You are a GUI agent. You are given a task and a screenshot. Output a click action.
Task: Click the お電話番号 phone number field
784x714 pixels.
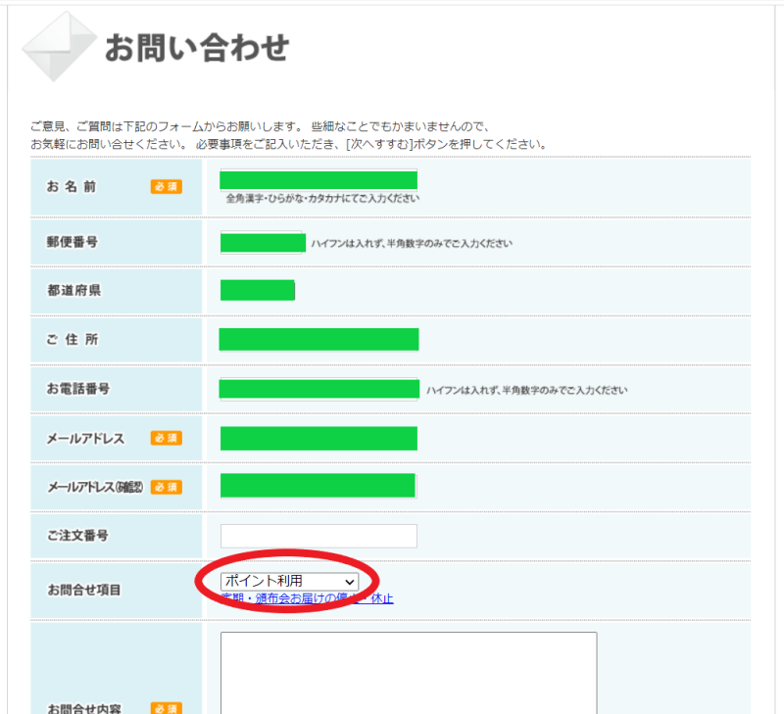click(318, 389)
